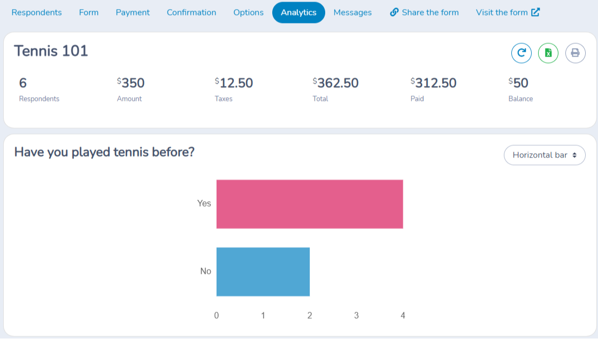This screenshot has width=598, height=339.
Task: Click the external link icon beside Visit the form
Action: (x=535, y=13)
